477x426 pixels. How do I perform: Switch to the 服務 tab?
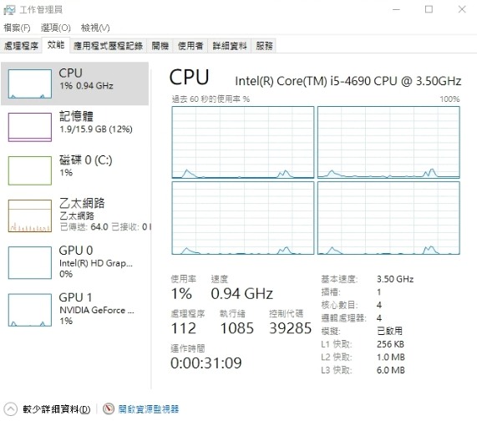coord(264,46)
